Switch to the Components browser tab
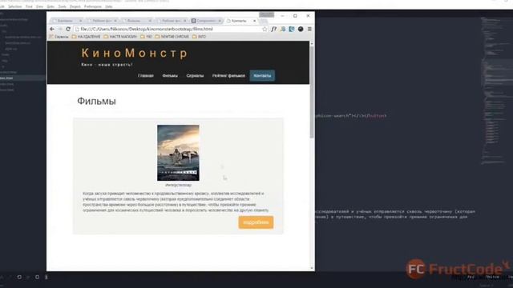 click(206, 21)
